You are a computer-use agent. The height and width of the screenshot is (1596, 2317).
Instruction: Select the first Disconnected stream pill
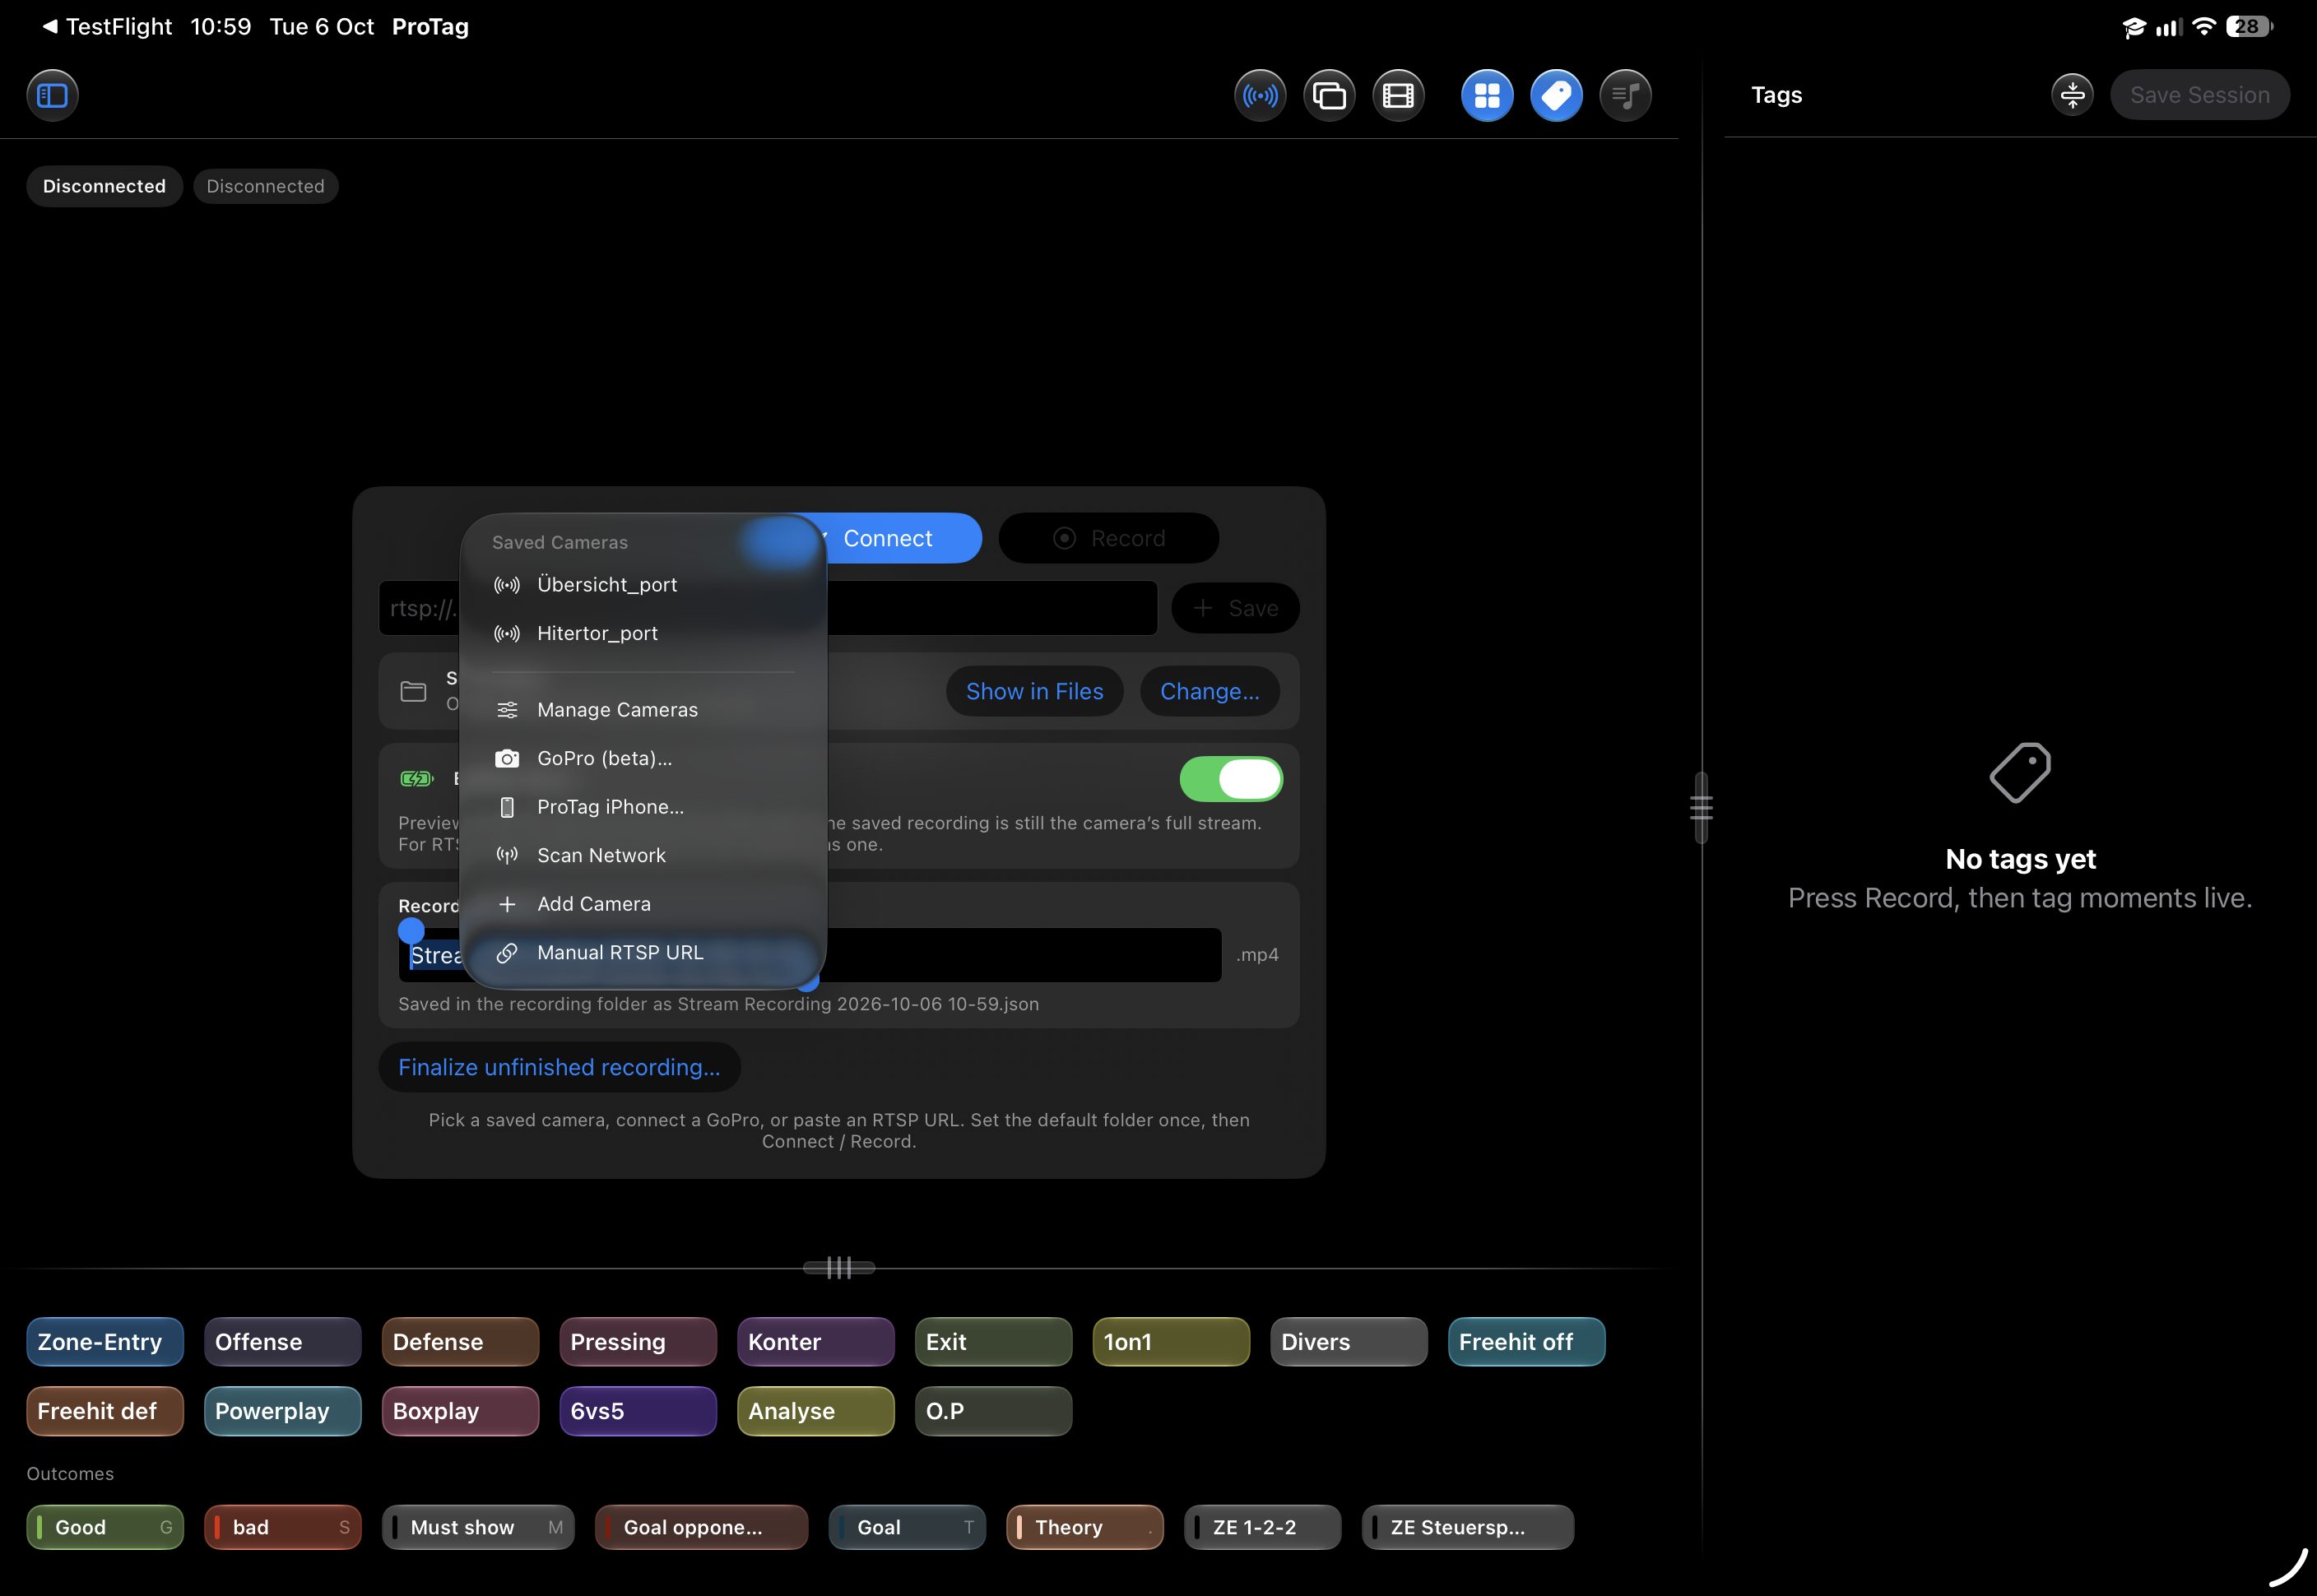click(104, 186)
